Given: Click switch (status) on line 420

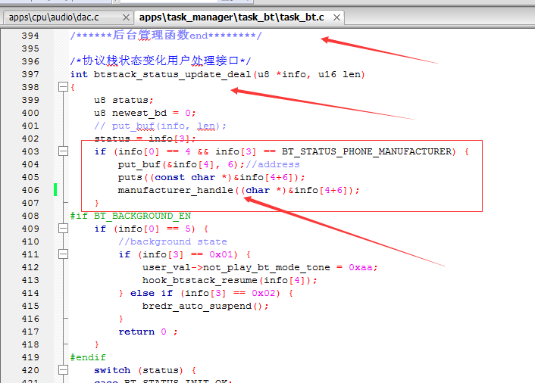Looking at the screenshot, I should click(139, 370).
